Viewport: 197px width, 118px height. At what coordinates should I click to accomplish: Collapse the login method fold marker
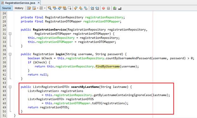[10, 54]
